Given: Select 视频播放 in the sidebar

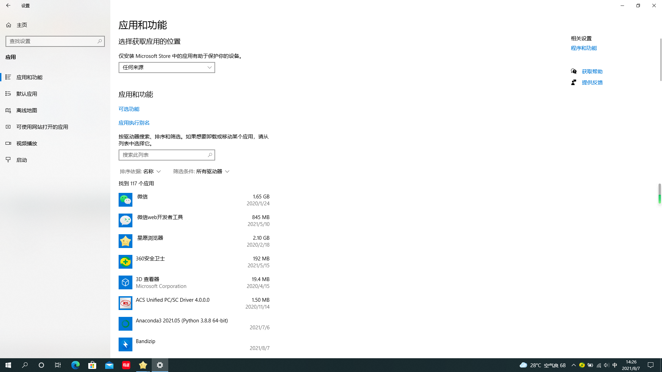Looking at the screenshot, I should point(27,143).
